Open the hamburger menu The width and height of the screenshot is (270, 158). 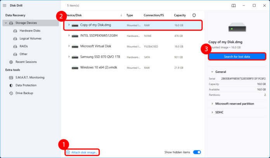[x=5, y=5]
